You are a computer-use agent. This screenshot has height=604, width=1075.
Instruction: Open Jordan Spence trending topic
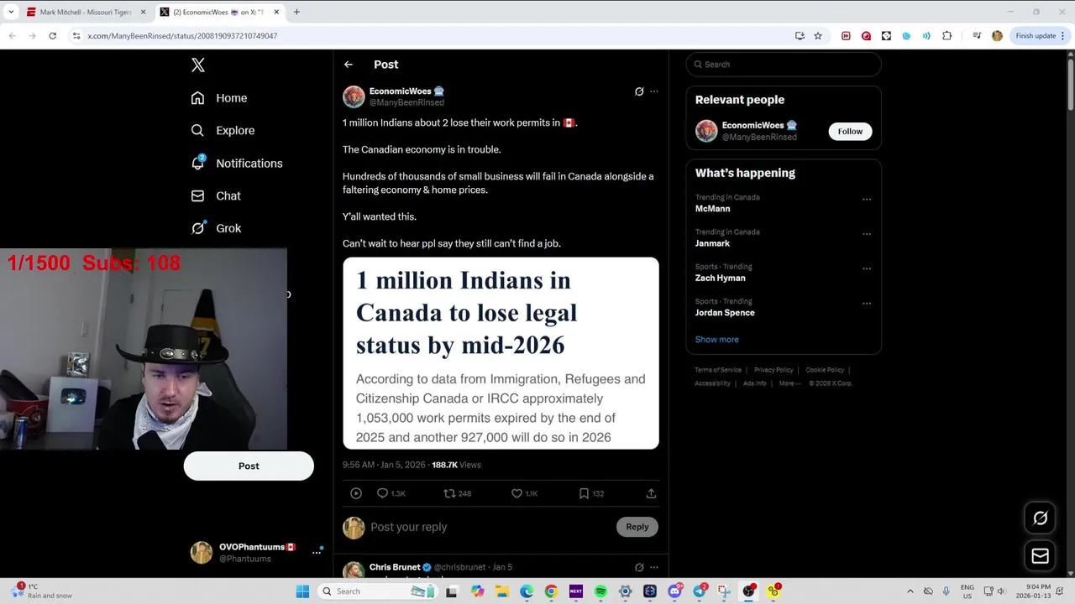pos(725,313)
